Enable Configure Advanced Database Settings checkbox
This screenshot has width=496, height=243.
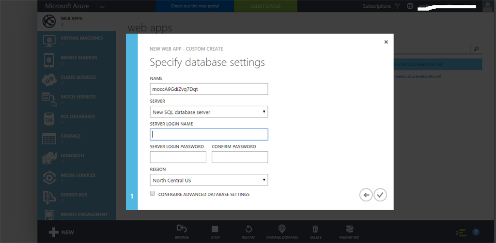[x=153, y=193]
